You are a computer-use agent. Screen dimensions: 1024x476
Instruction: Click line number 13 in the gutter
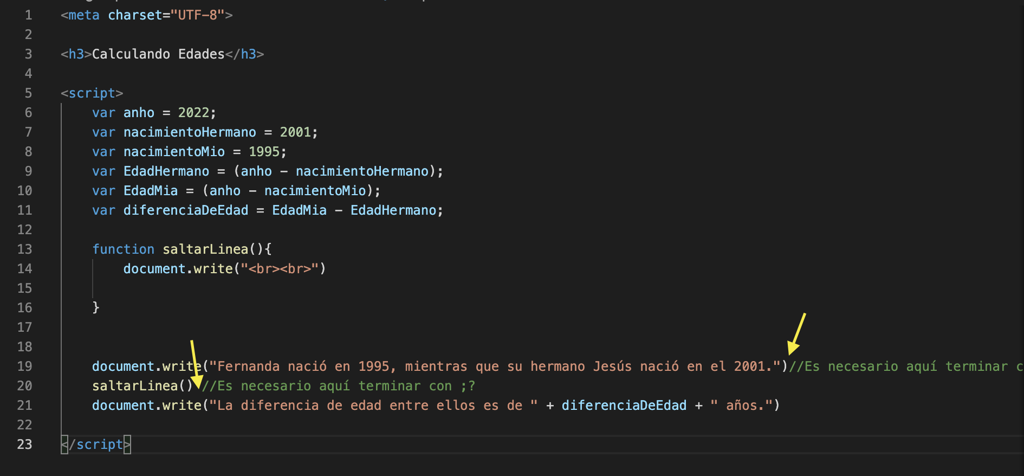point(25,249)
